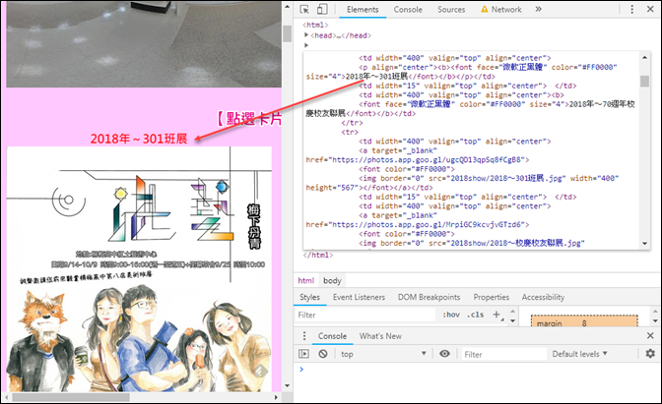The width and height of the screenshot is (662, 404).
Task: Switch to the Elements tab
Action: point(363,9)
